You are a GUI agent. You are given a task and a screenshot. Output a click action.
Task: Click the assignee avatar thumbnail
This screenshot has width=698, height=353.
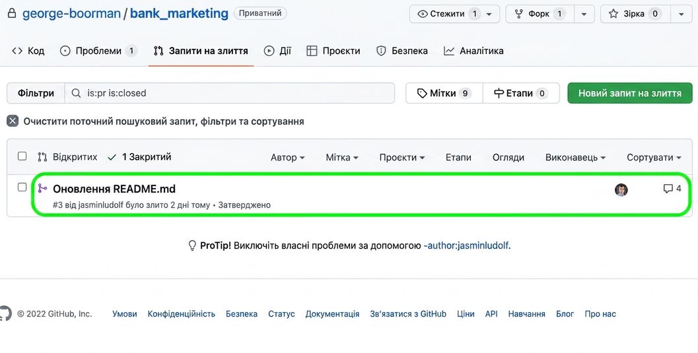[621, 190]
